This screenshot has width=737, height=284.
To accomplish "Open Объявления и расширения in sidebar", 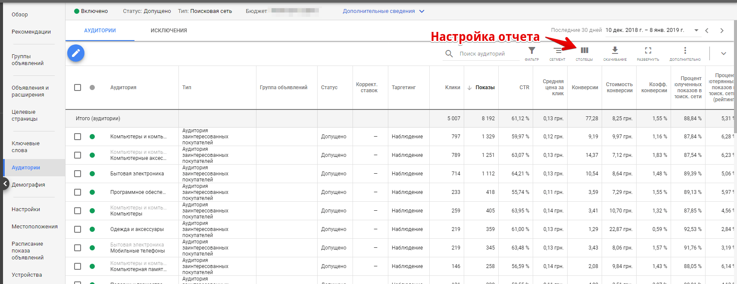I will tap(30, 91).
